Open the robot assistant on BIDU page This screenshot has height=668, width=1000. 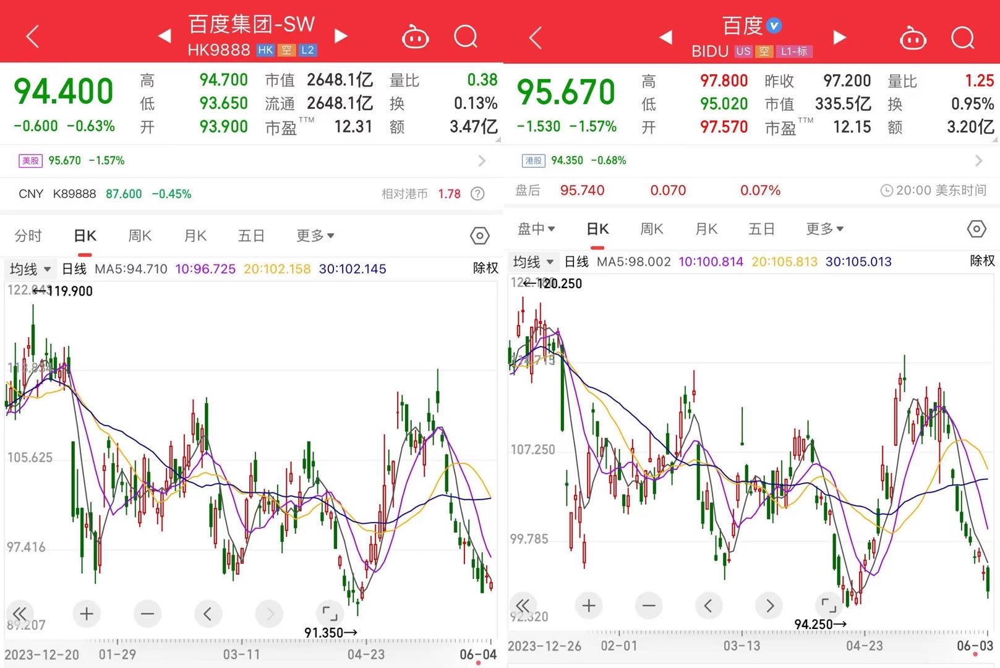(913, 38)
